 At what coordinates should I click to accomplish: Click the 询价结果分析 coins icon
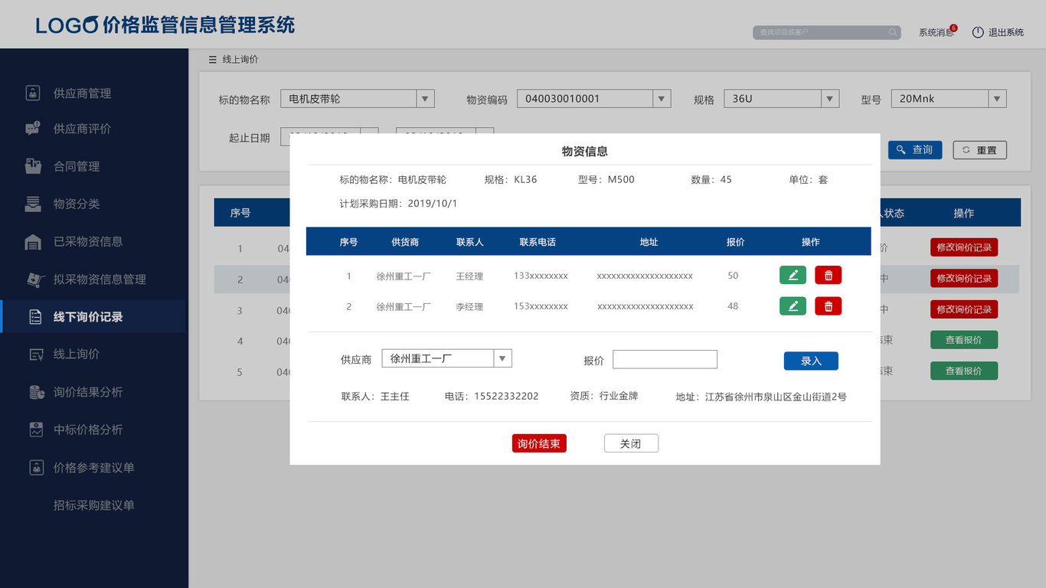tap(36, 391)
